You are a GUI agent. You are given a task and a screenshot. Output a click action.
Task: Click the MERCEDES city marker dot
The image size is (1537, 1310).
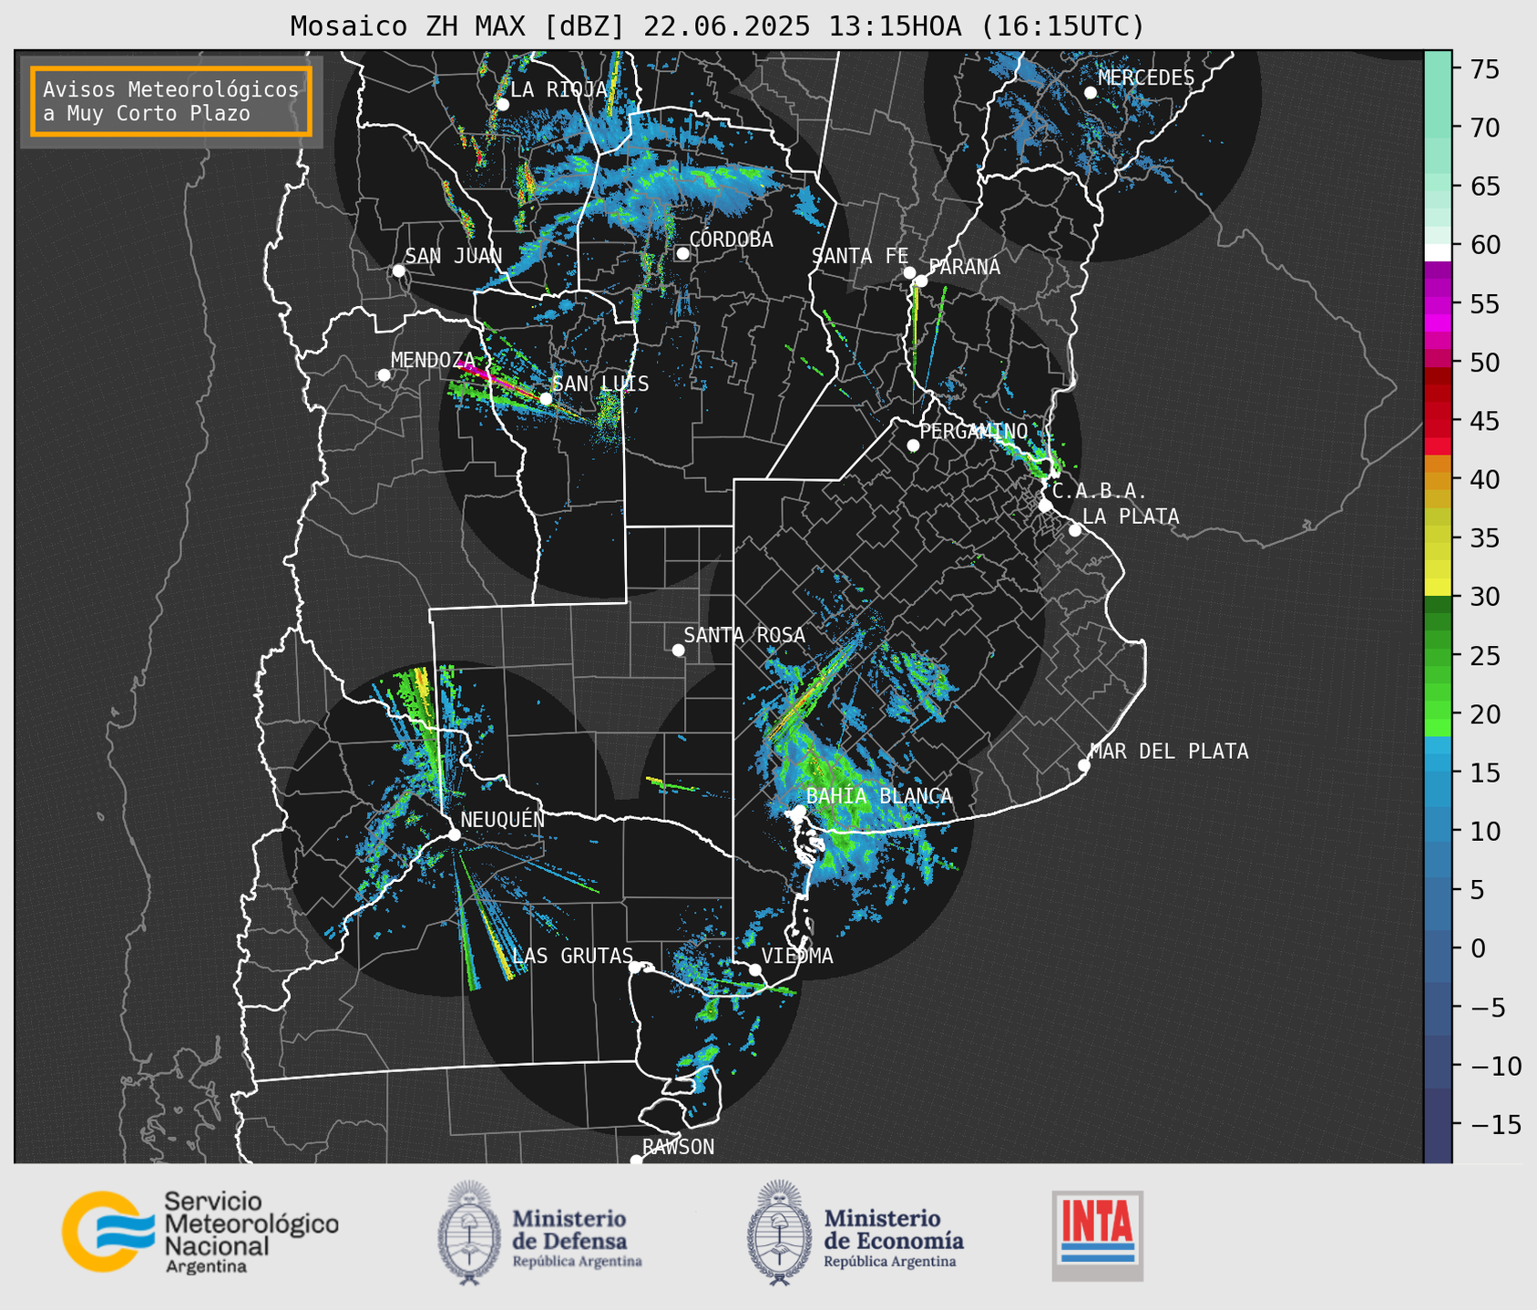point(1090,93)
